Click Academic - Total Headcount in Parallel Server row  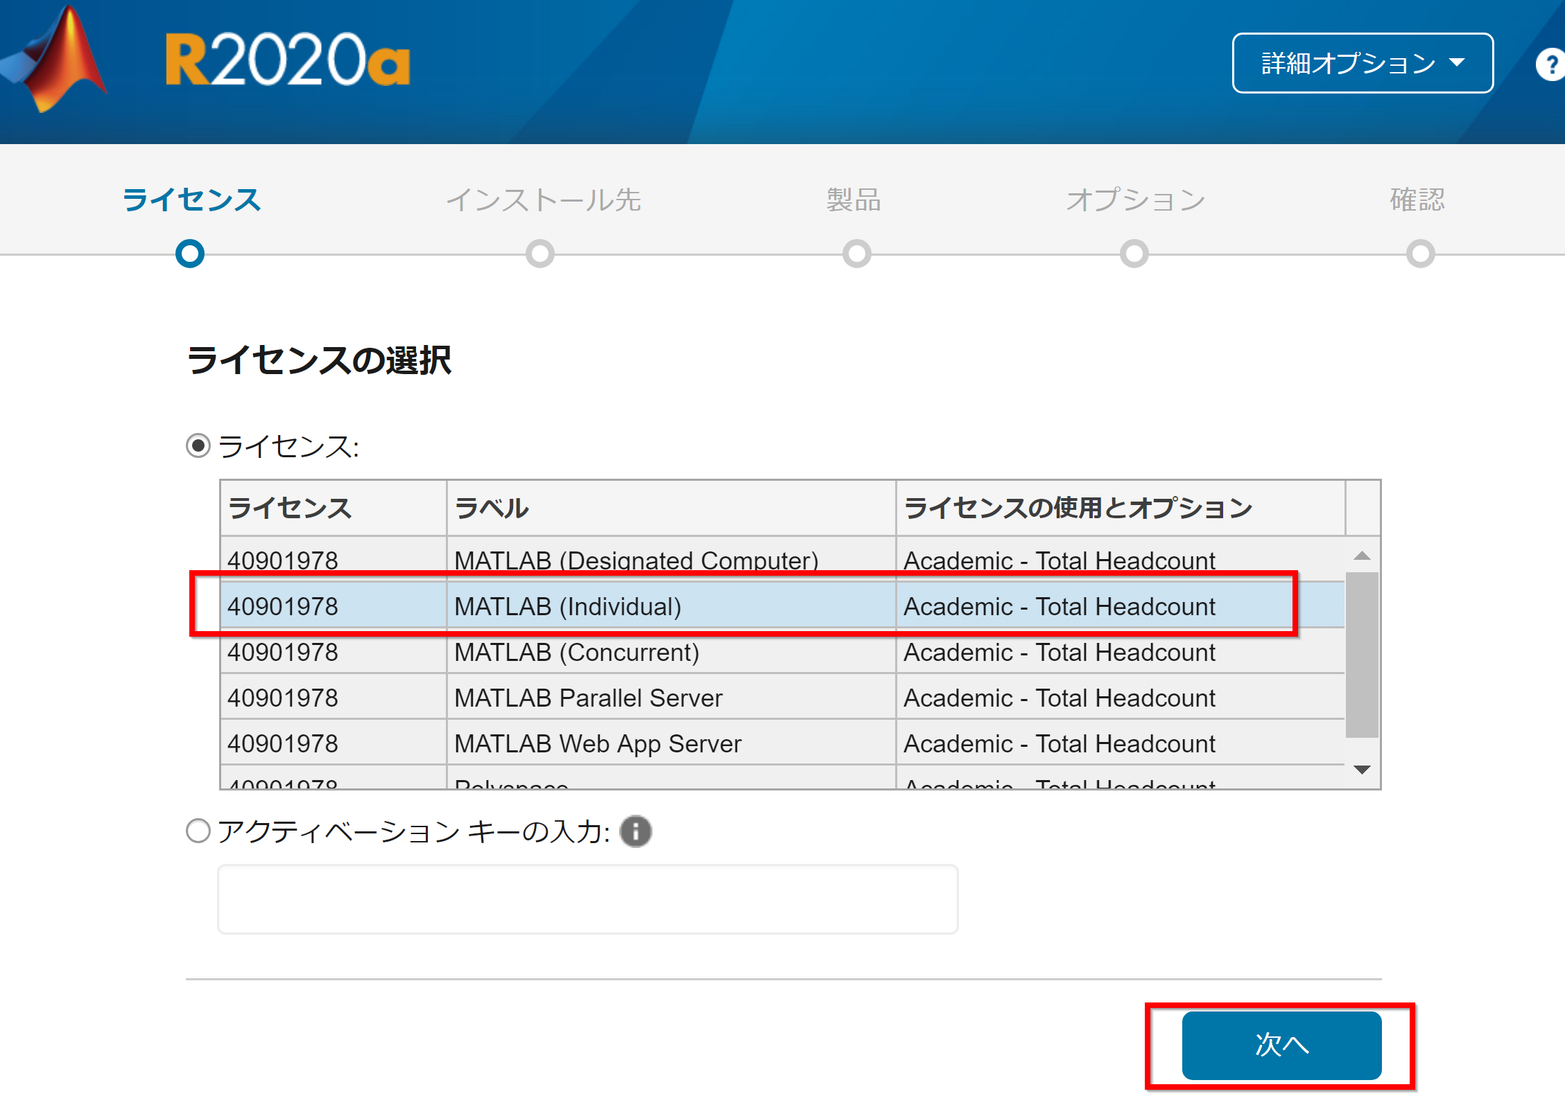(1060, 698)
